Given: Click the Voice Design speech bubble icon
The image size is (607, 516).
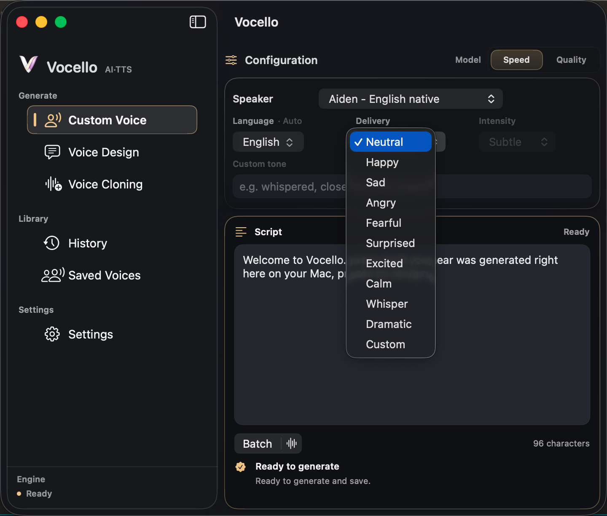Looking at the screenshot, I should click(52, 152).
